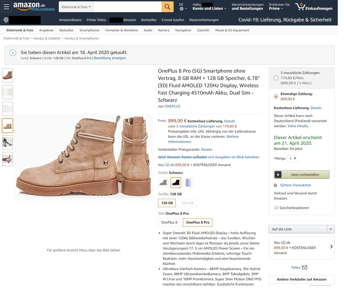Image resolution: width=344 pixels, height=290 pixels.
Task: Open Fernseher & Heimkino category
Action: coord(121,30)
